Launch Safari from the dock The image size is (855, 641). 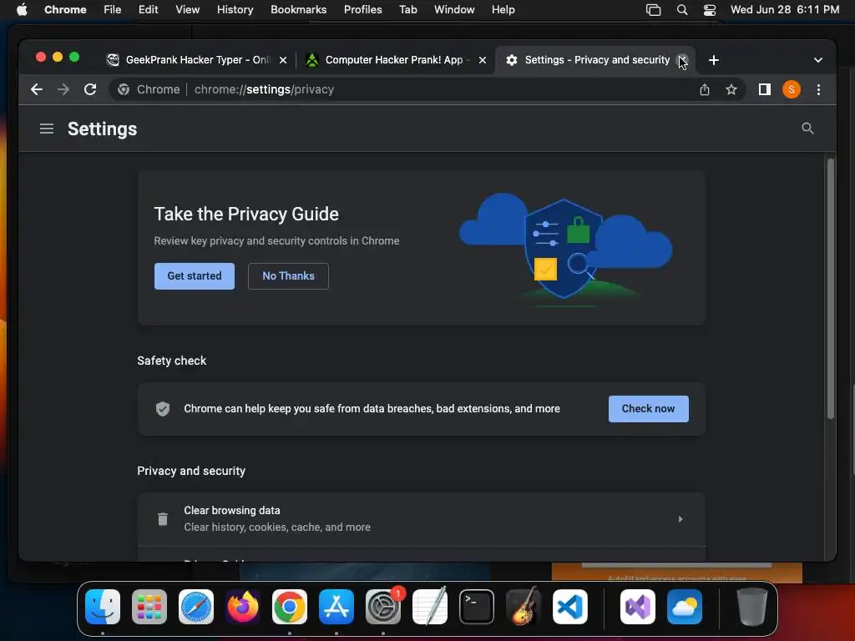tap(196, 607)
